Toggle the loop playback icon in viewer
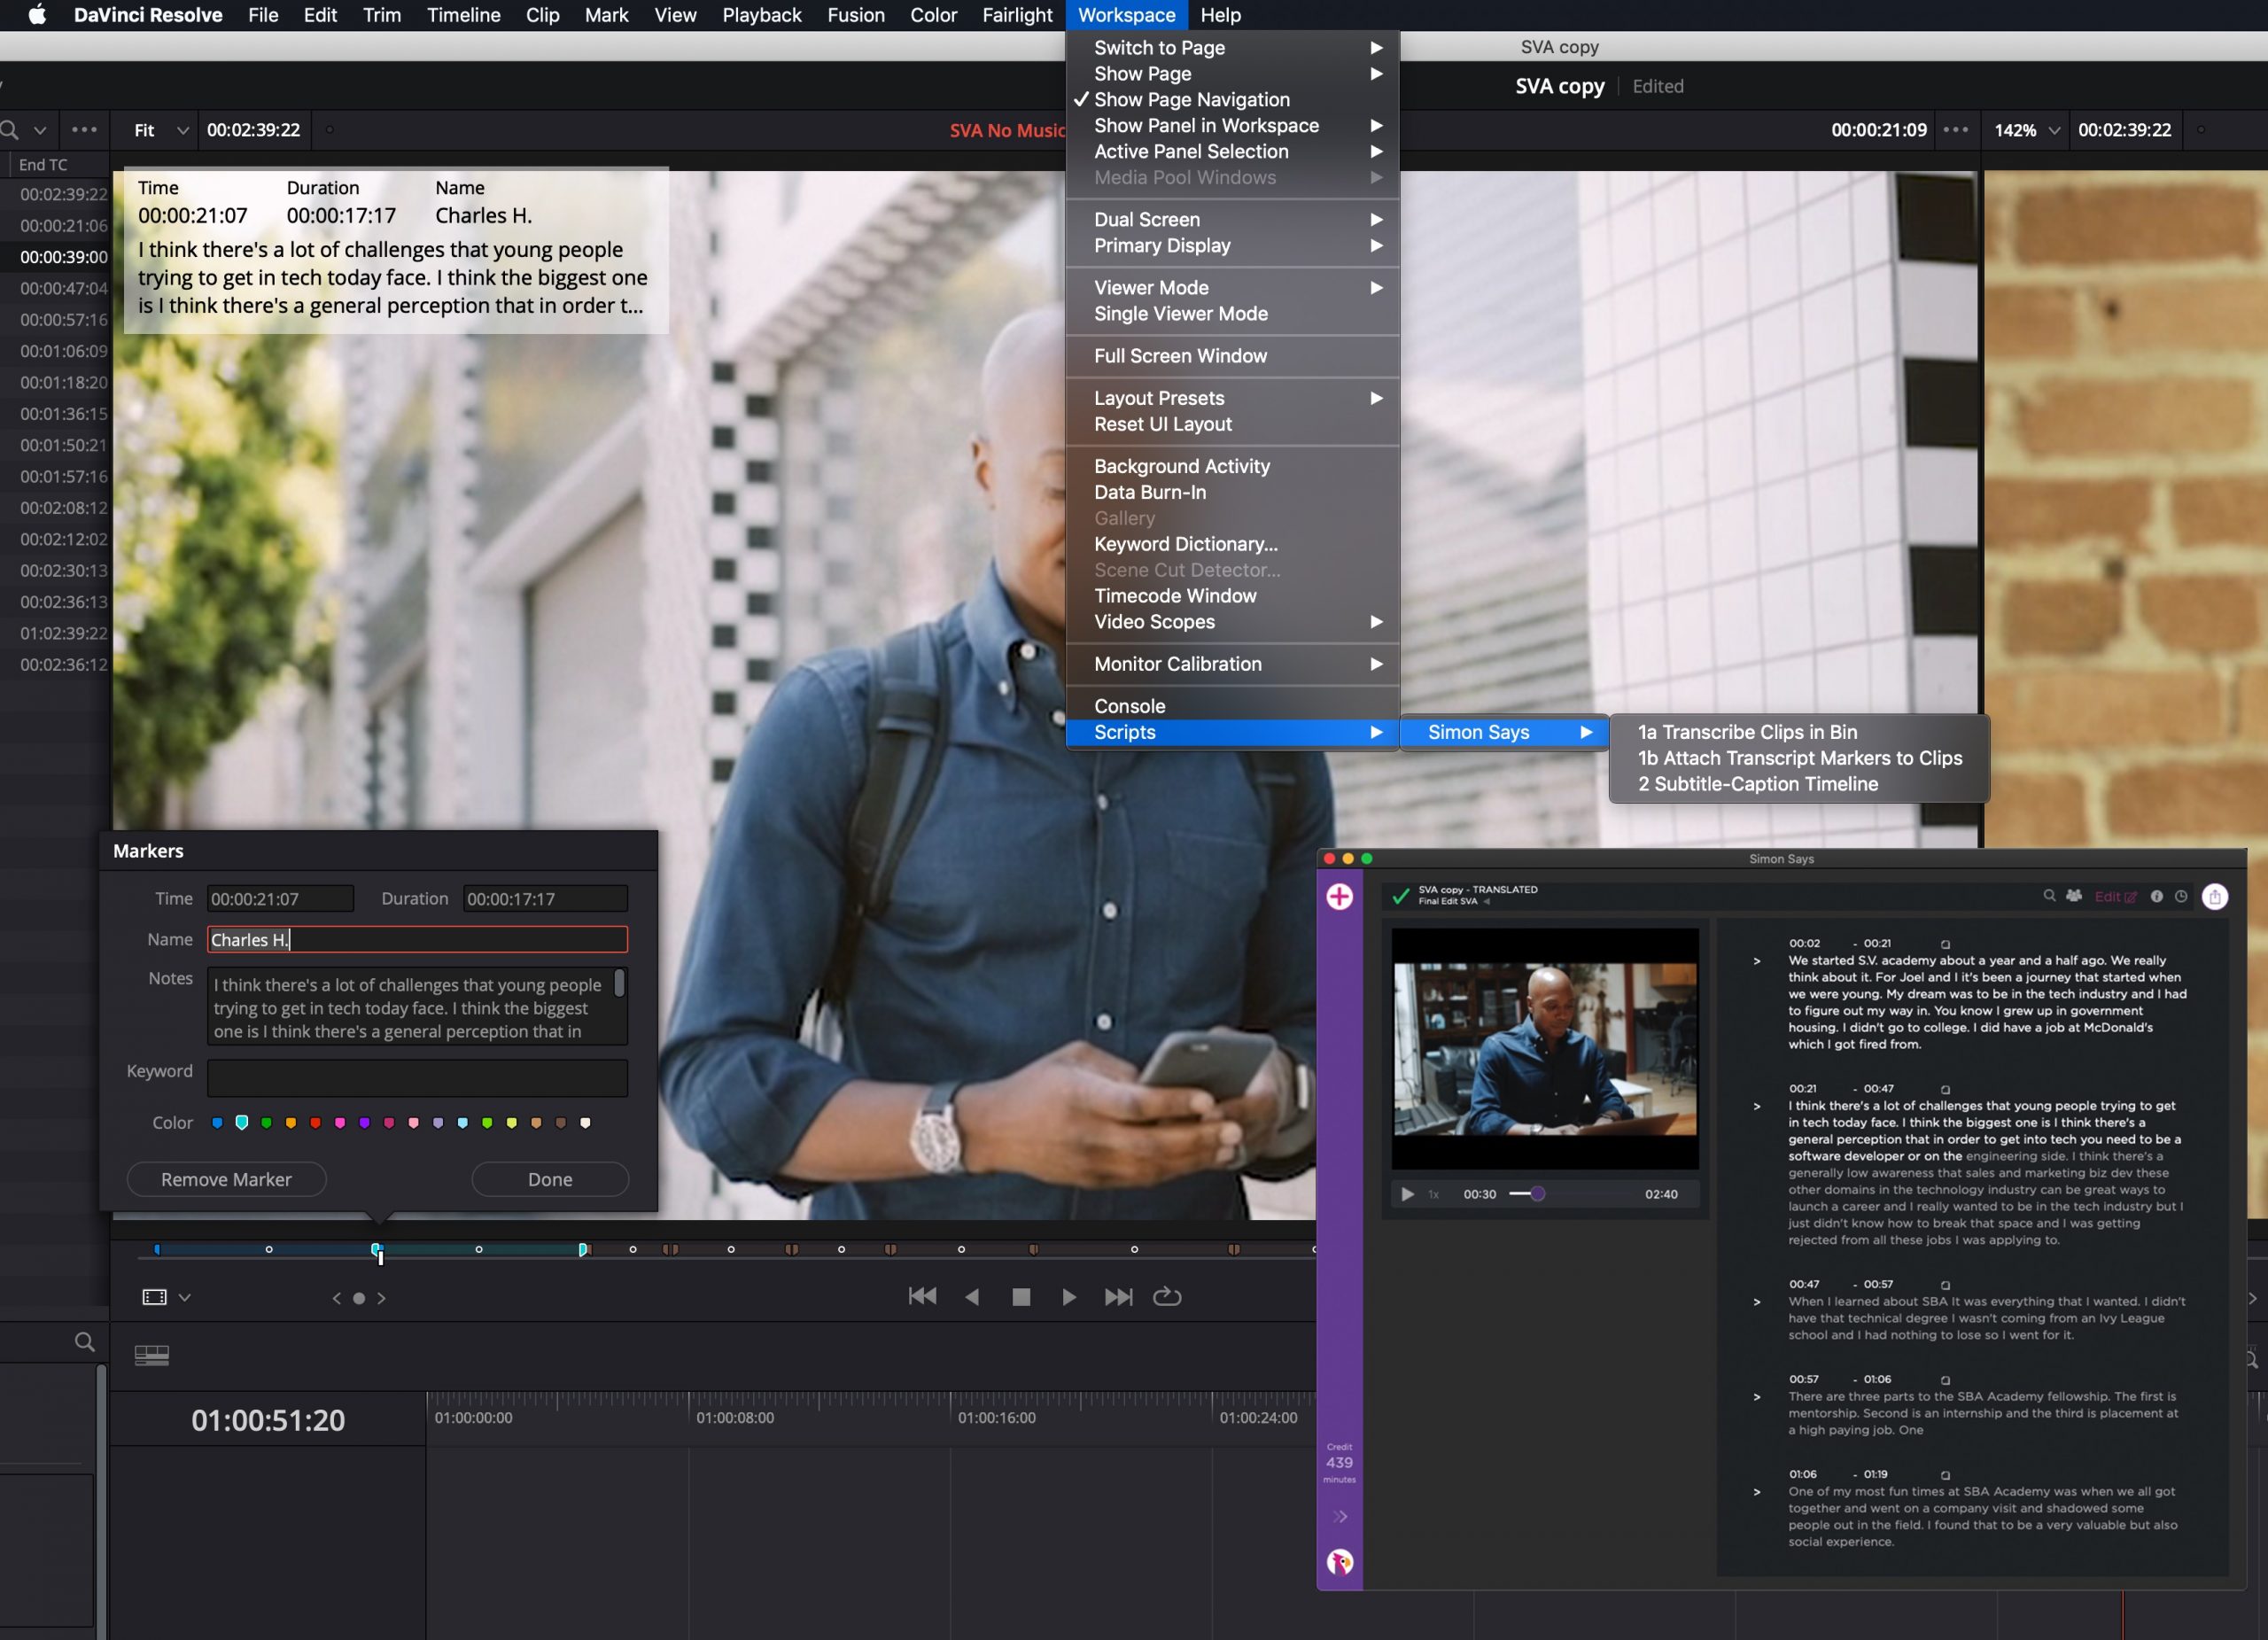Viewport: 2268px width, 1640px height. 1167,1297
